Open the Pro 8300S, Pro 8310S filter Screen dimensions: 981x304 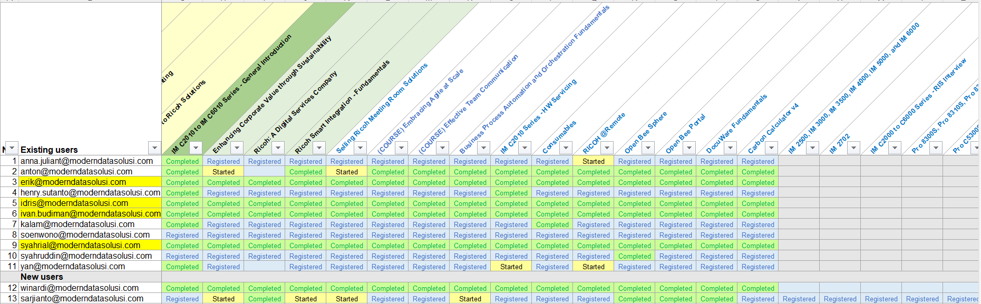click(936, 148)
